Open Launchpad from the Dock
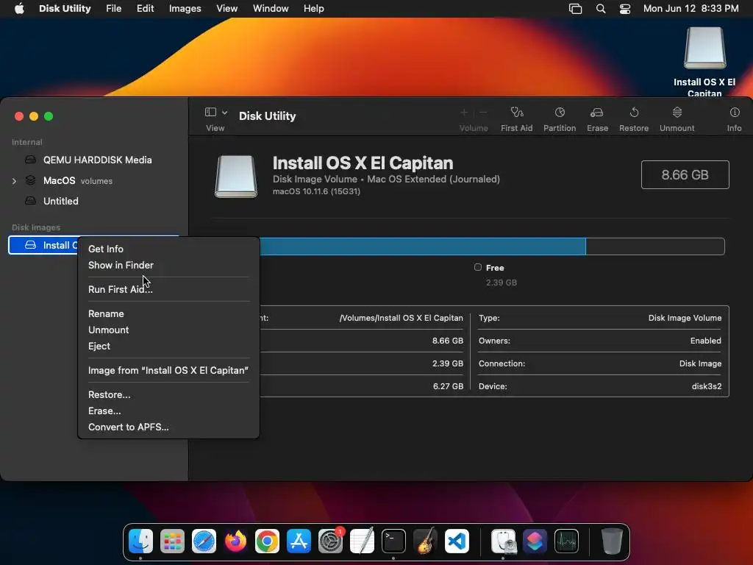 point(172,541)
